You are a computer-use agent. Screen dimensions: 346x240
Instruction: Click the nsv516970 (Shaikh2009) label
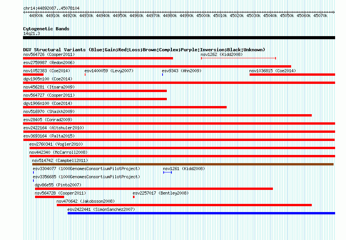[49, 111]
